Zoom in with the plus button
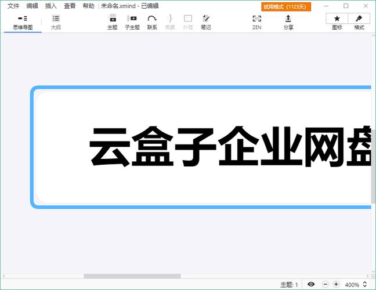Screen dimensions: 376x290 [x=336, y=284]
